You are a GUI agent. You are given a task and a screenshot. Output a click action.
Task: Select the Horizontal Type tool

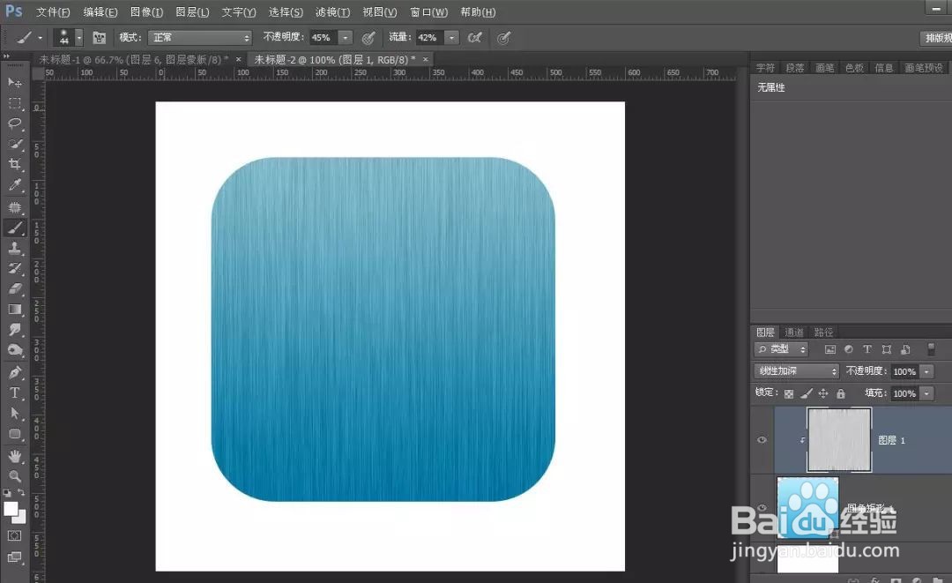tap(15, 392)
